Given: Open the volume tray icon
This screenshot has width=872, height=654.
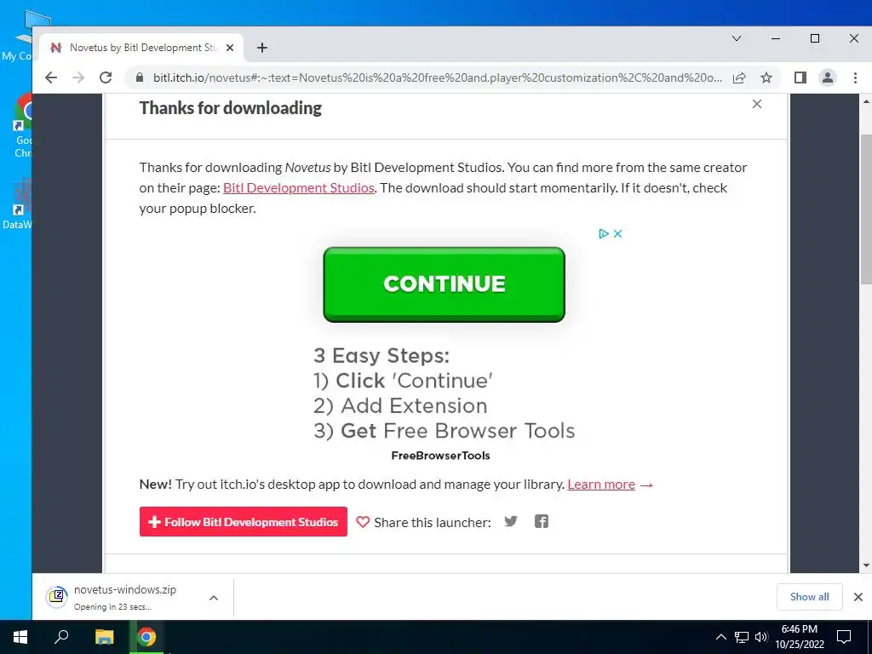Looking at the screenshot, I should coord(761,637).
